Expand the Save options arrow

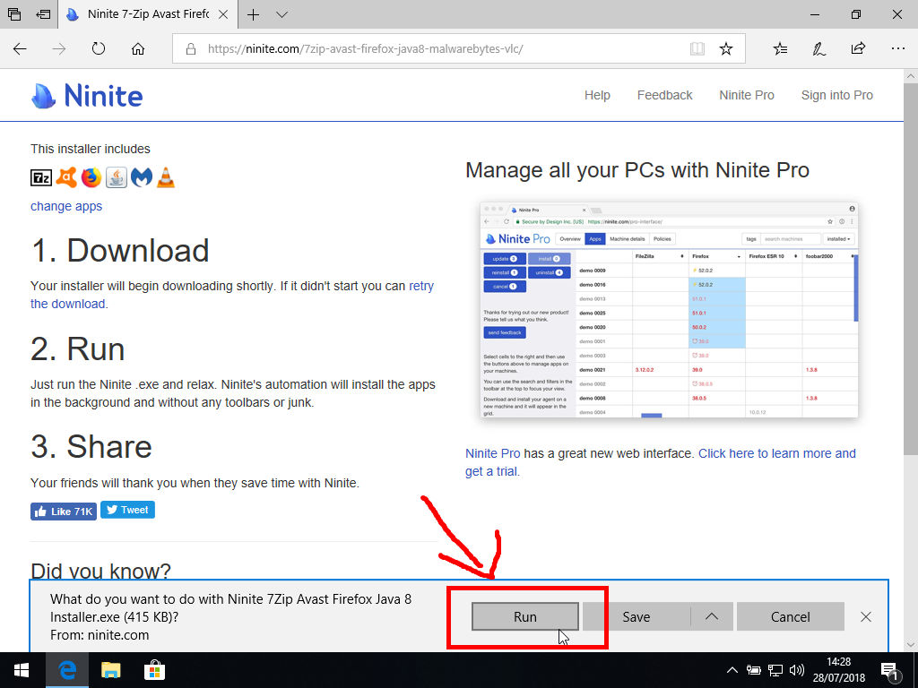tap(711, 616)
